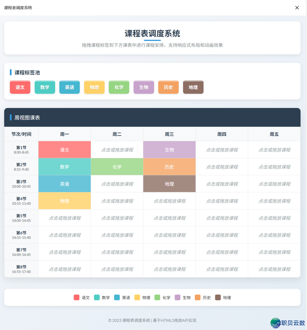307x330 pixels.
Task: Click the 数学 cell on Monday period 2
Action: tap(65, 167)
